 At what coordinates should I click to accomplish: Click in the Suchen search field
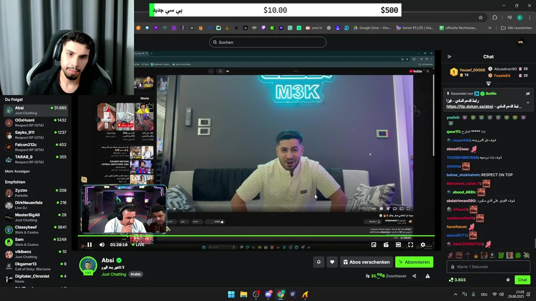[268, 42]
